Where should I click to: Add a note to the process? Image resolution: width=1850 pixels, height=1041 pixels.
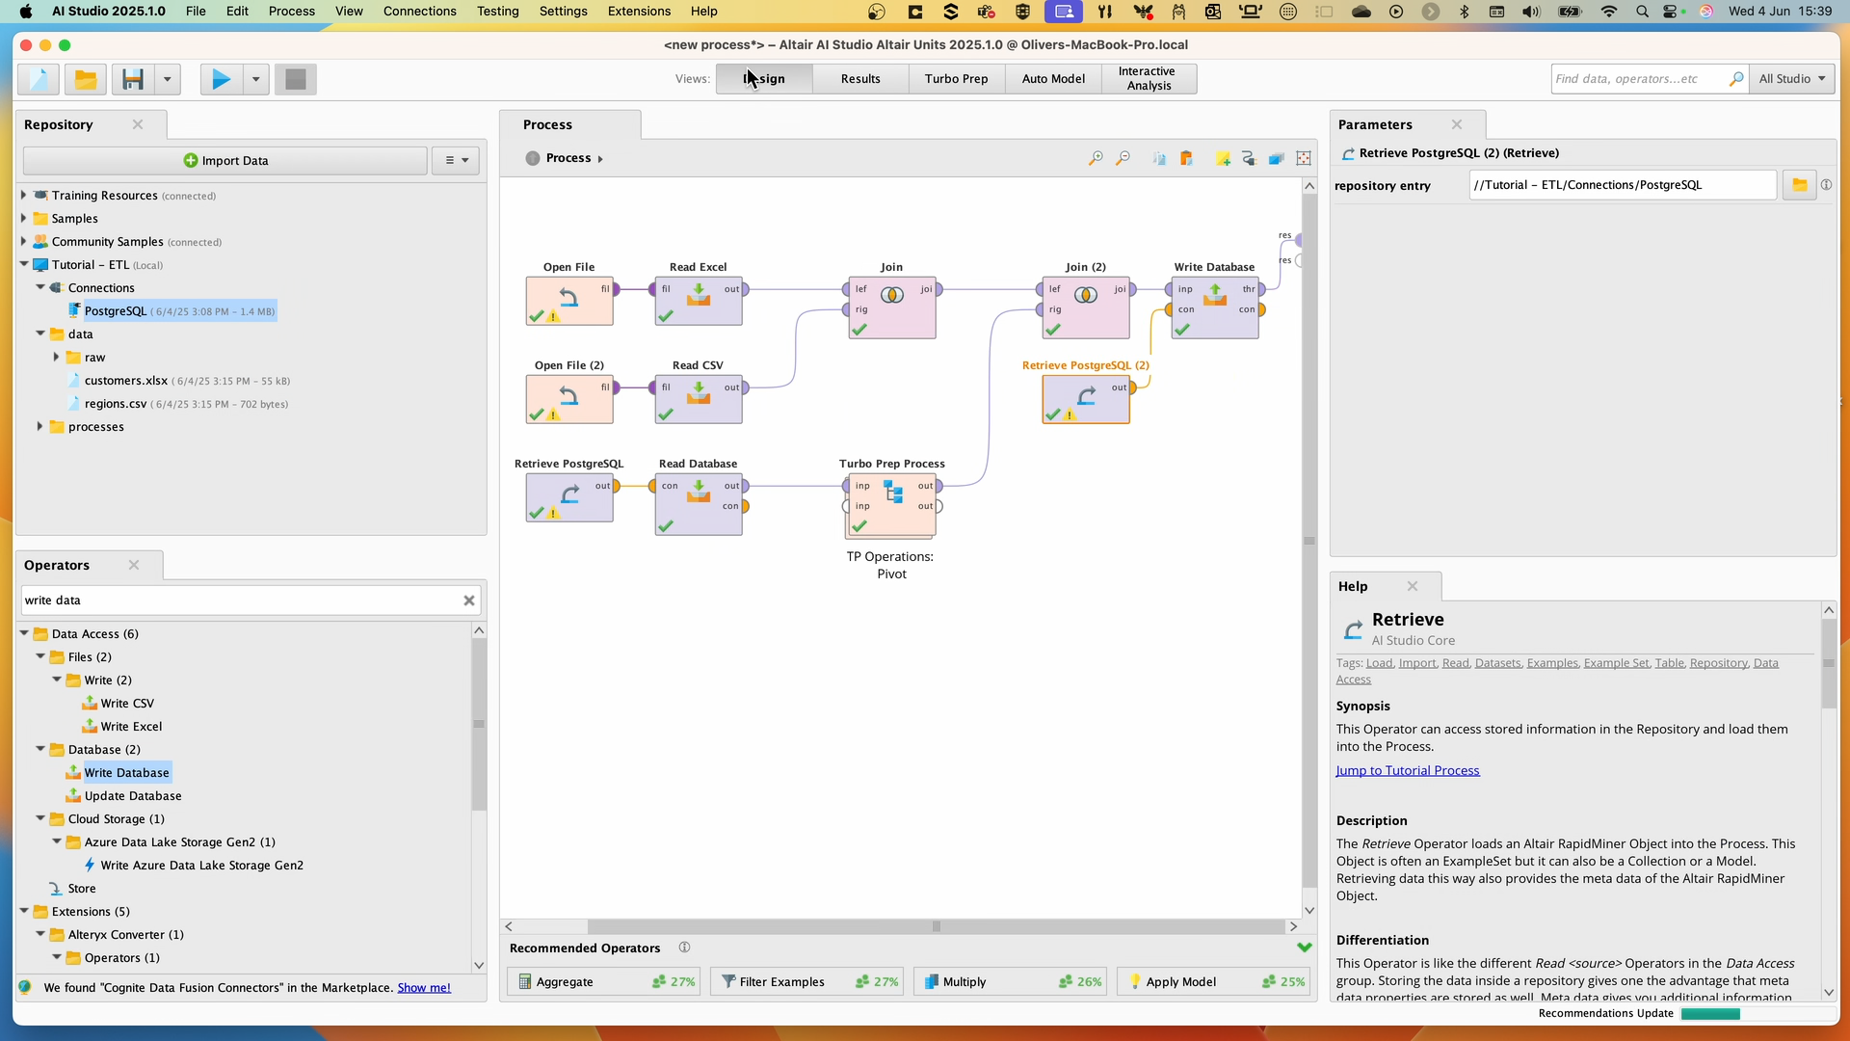(x=1224, y=158)
